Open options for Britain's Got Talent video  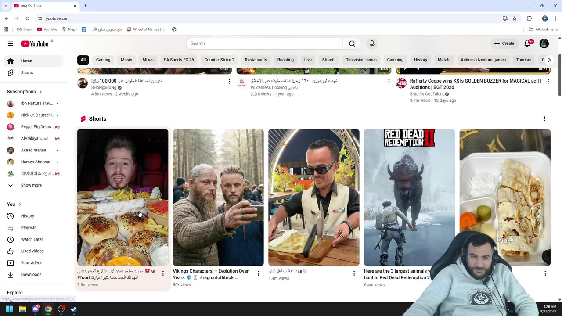(x=548, y=81)
